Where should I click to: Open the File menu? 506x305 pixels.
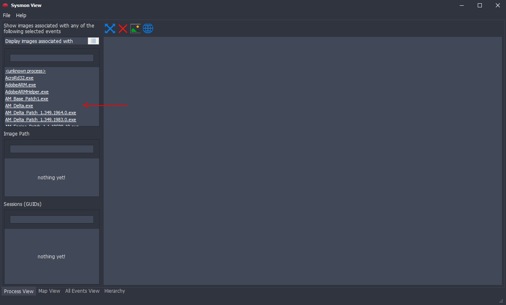click(7, 15)
